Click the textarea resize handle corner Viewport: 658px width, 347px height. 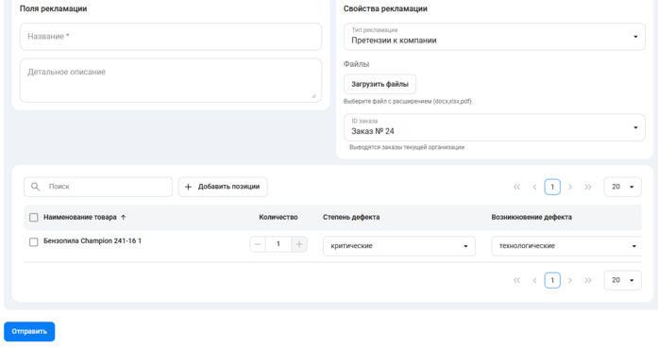click(313, 96)
